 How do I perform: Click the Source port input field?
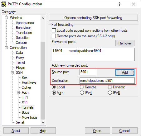click(88, 72)
